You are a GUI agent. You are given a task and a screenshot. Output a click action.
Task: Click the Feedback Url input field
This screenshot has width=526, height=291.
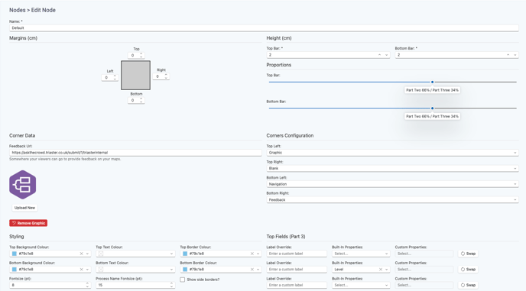click(135, 153)
